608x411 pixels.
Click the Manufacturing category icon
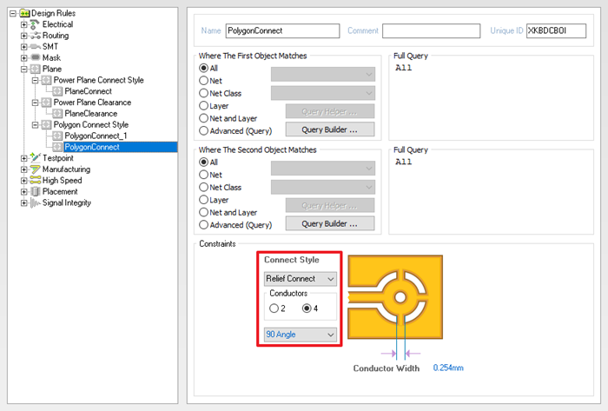point(36,169)
